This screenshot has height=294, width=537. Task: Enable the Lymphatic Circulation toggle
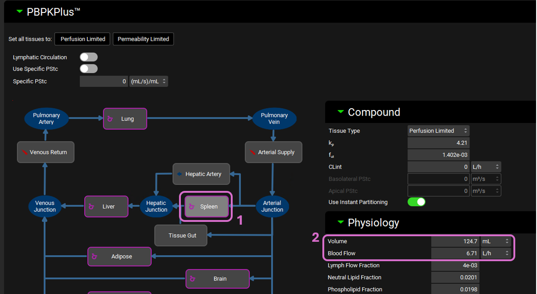pyautogui.click(x=89, y=57)
